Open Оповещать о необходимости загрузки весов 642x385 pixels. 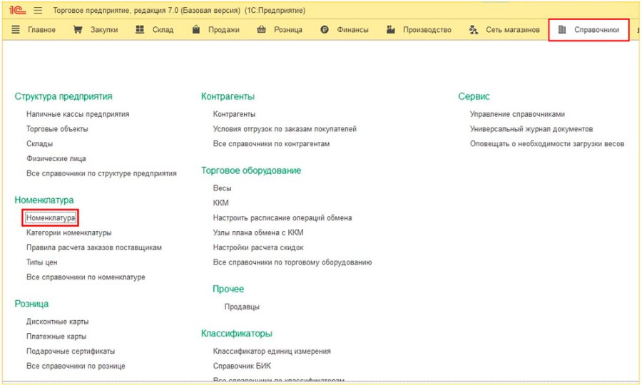click(547, 143)
